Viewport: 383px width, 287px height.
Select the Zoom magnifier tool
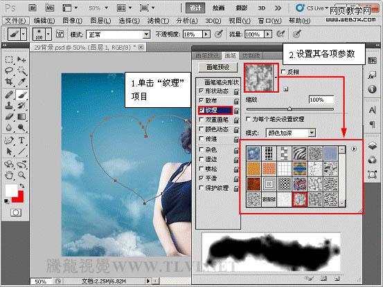coord(21,175)
